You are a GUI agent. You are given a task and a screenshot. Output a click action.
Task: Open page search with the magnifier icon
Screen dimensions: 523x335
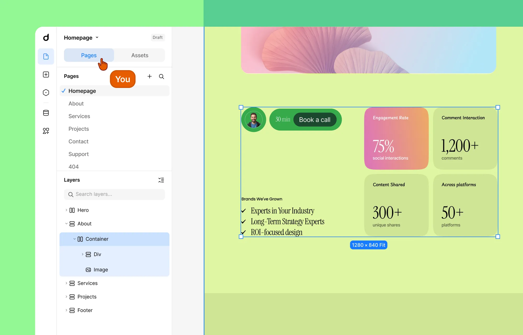click(161, 76)
